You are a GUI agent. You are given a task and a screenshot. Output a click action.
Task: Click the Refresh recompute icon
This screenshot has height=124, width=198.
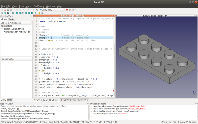click(x=33, y=10)
